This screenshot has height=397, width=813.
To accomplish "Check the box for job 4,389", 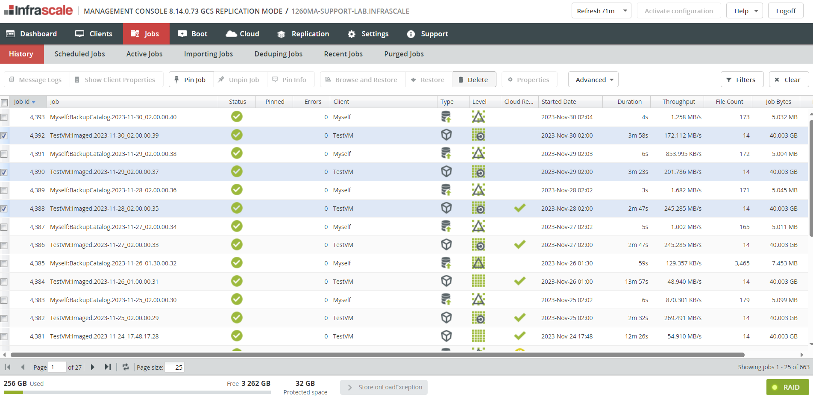I will [4, 190].
